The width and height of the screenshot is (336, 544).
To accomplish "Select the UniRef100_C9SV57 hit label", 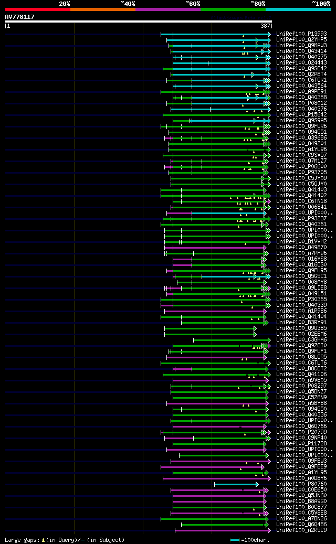I will 302,155.
